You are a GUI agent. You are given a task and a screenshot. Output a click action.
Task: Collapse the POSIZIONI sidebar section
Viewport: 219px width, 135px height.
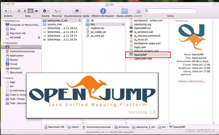3,43
